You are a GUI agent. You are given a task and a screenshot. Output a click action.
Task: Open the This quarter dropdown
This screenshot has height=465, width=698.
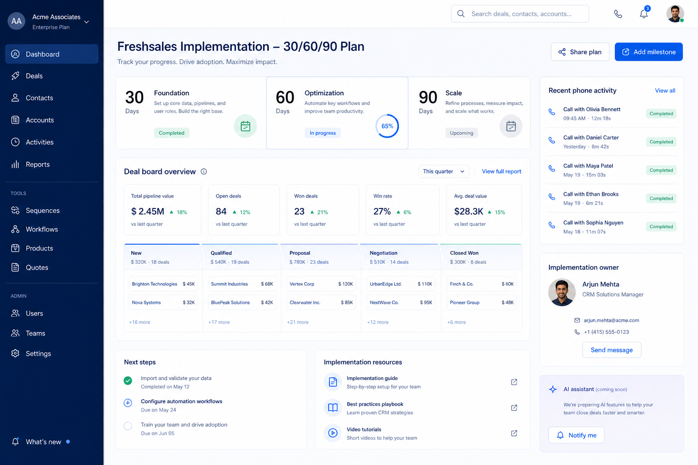[444, 171]
